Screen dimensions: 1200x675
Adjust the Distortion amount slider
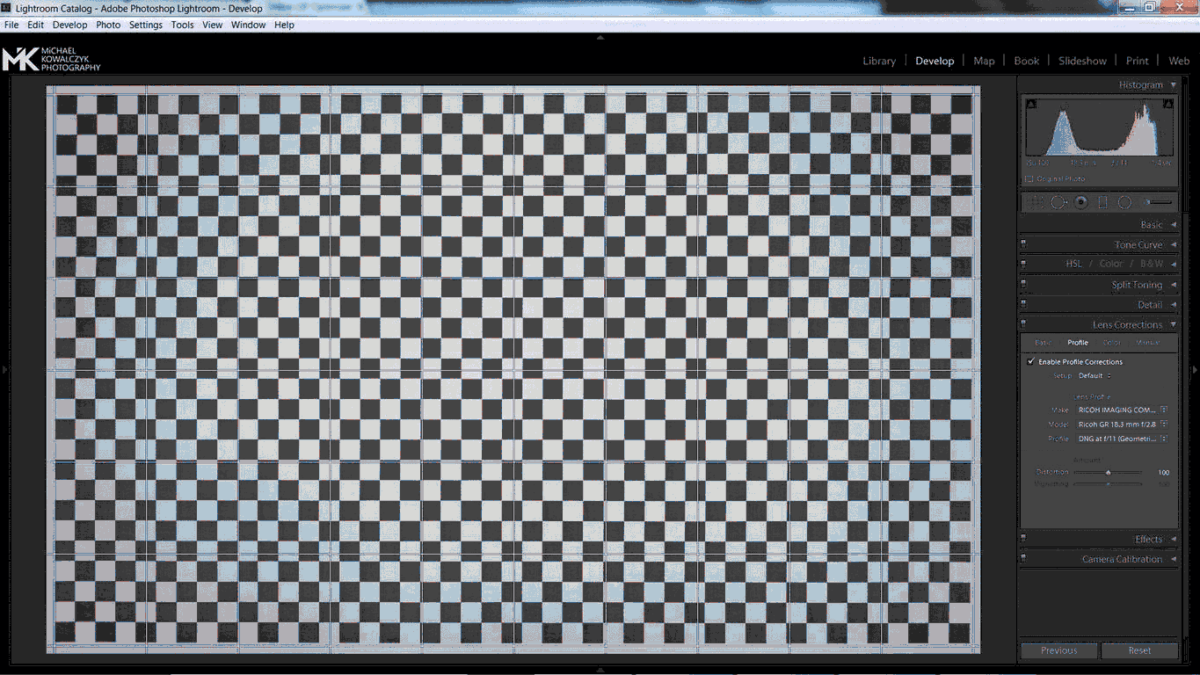1108,472
